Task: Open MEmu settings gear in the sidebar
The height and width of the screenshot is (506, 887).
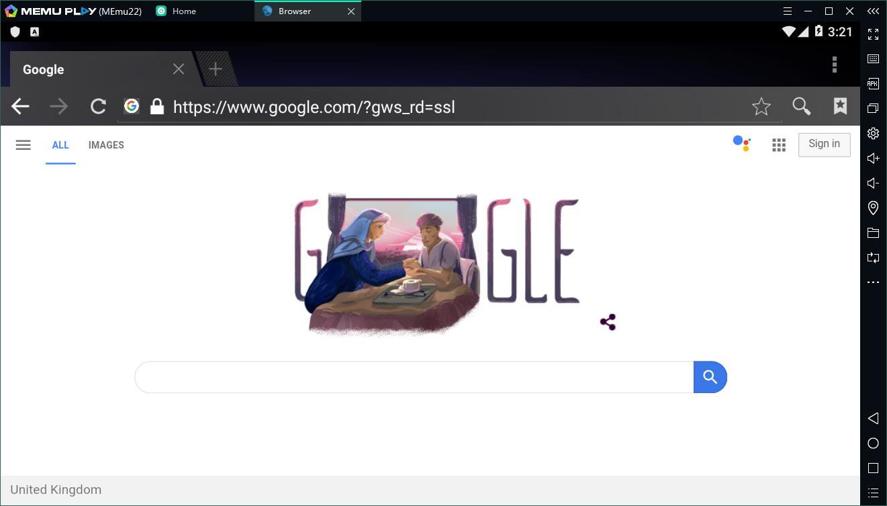Action: pyautogui.click(x=873, y=133)
